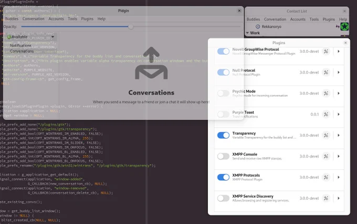Screen dimensions: 357x224
Task: Close the Contact List window
Action: (x=344, y=11)
